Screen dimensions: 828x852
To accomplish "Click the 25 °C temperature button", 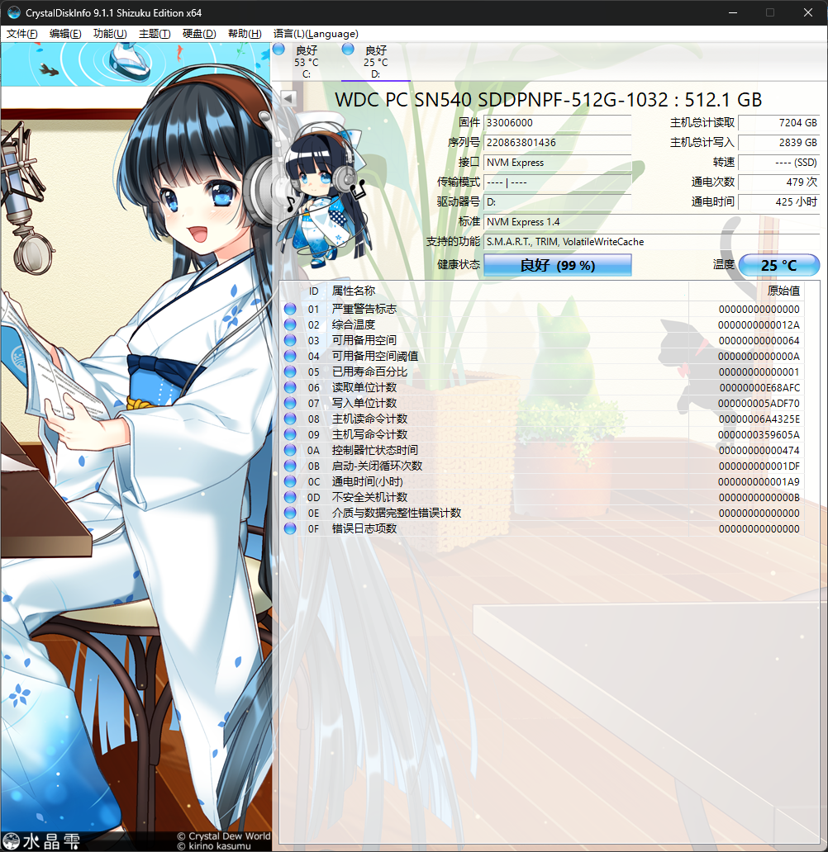I will (x=778, y=266).
